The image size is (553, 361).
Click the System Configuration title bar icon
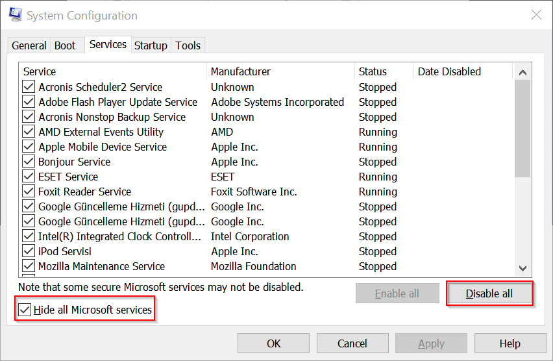tap(16, 15)
